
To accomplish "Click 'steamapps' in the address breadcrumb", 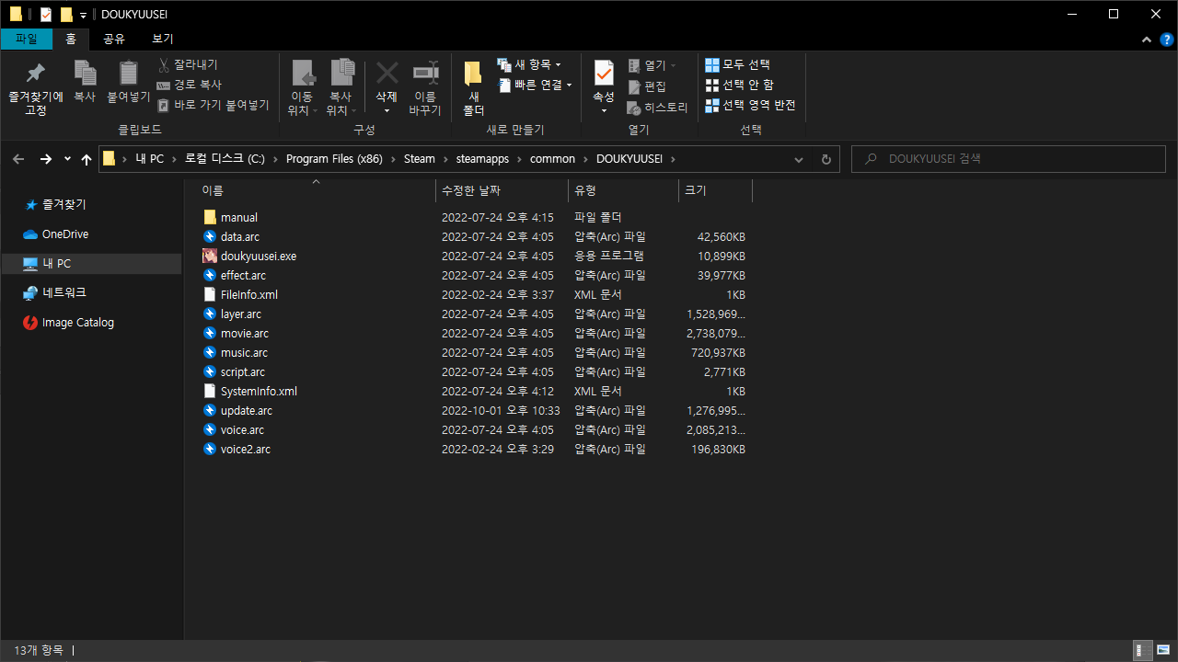I will coord(482,159).
